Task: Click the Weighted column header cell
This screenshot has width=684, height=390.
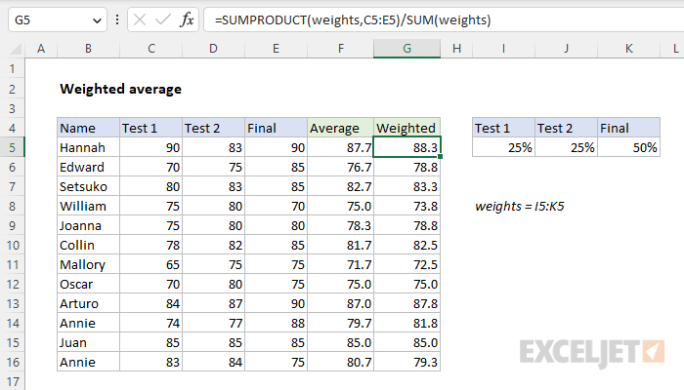Action: coord(406,128)
